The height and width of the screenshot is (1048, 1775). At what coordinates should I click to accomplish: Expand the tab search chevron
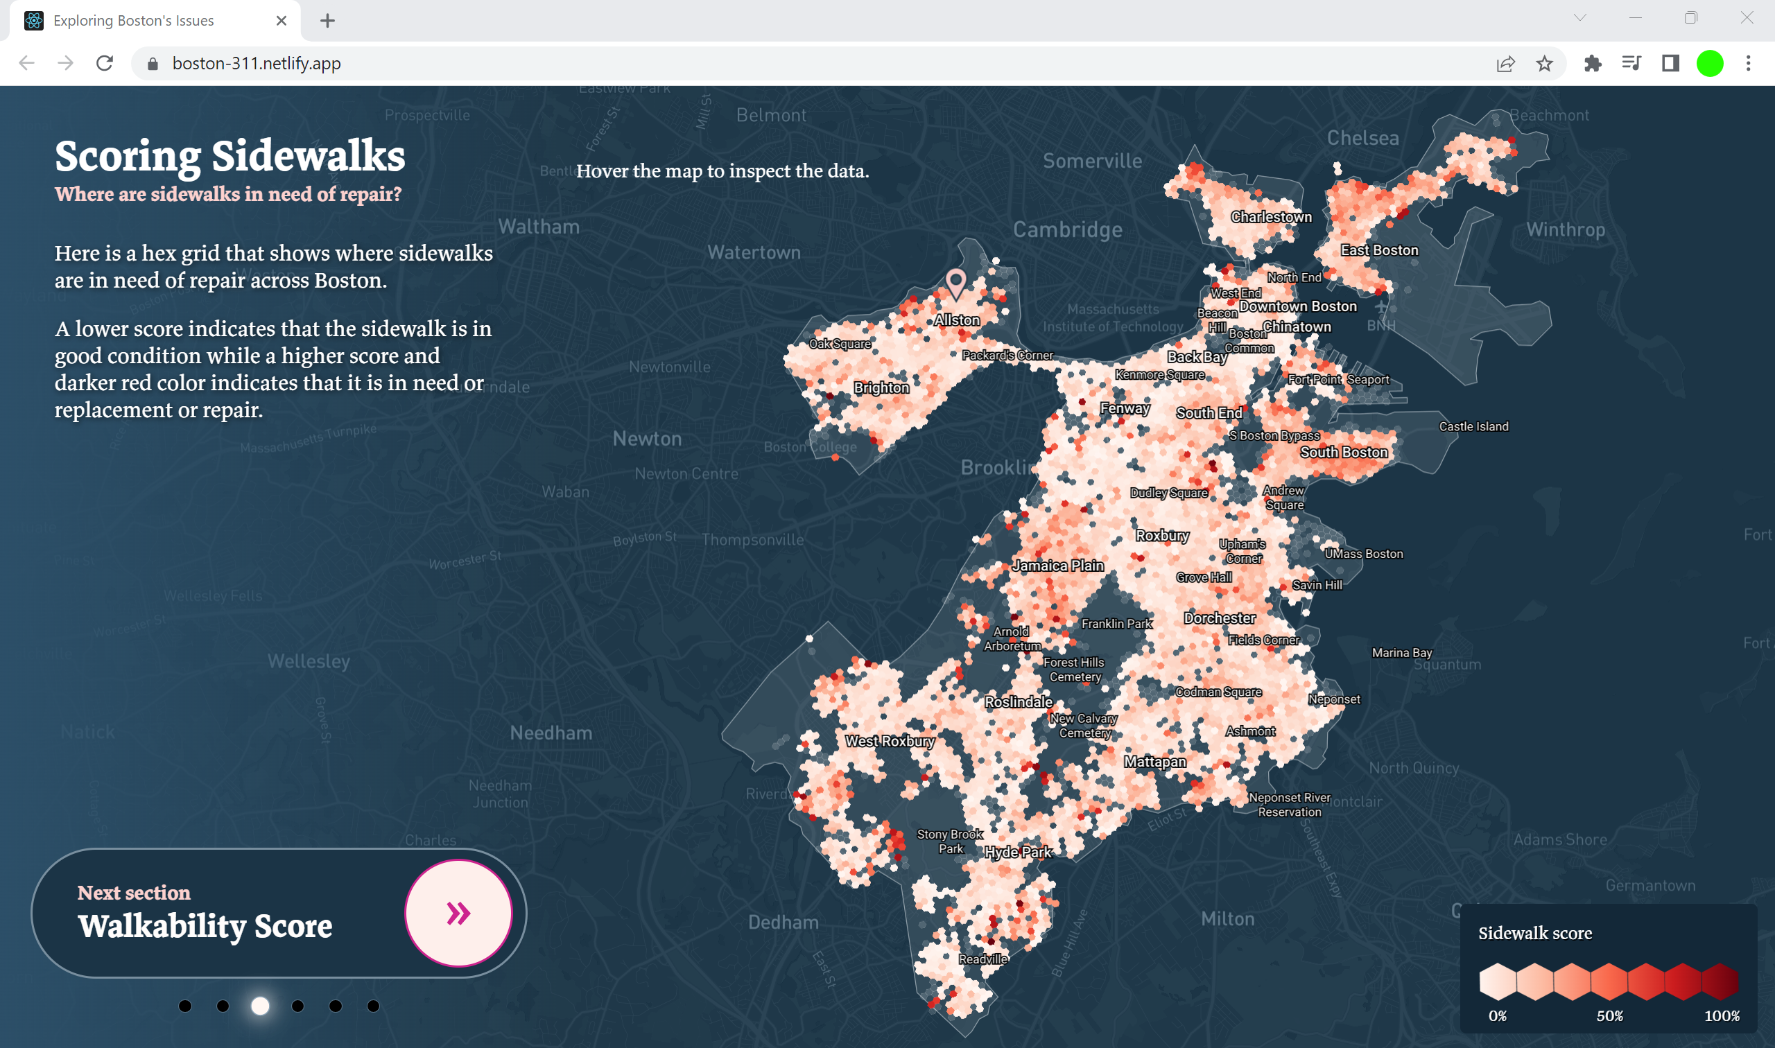click(x=1580, y=18)
